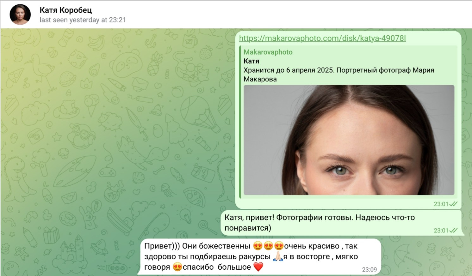
Task: Click the Makarovaphoto site name in preview
Action: 268,52
